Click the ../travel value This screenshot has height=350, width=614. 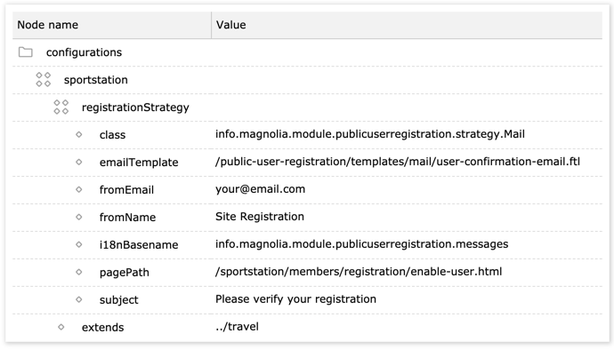[237, 327]
